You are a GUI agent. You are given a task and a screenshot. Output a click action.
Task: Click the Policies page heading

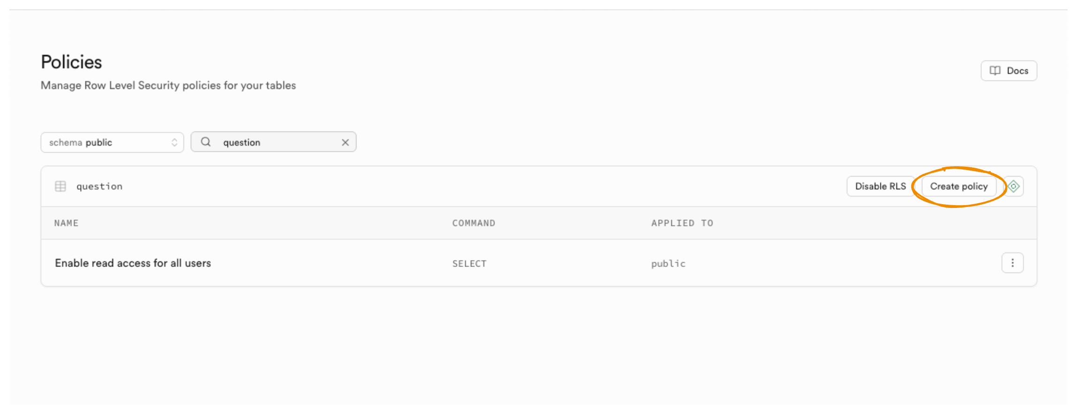coord(71,62)
